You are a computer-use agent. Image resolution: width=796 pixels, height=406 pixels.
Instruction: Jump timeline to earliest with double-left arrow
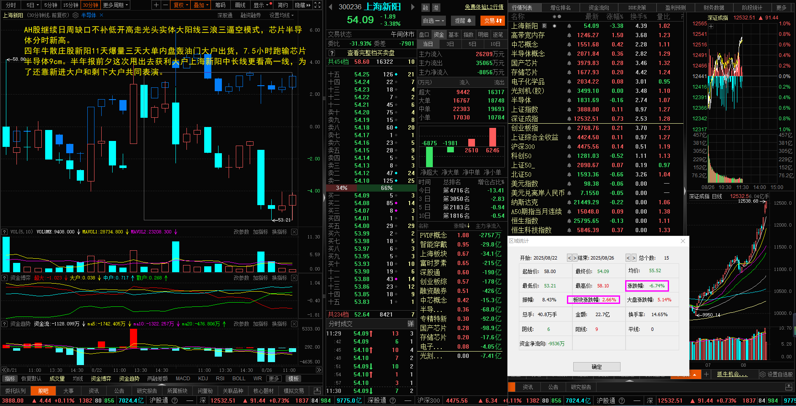click(x=4, y=370)
